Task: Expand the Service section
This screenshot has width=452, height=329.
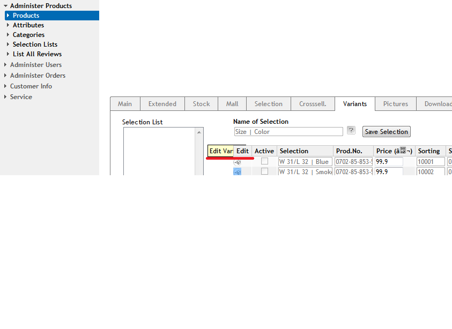Action: pyautogui.click(x=21, y=97)
